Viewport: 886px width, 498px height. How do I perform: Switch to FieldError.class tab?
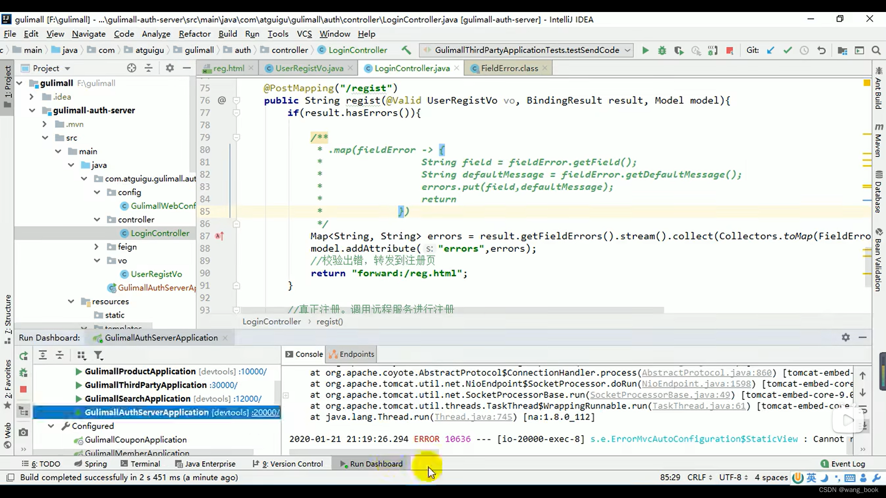[x=509, y=68]
